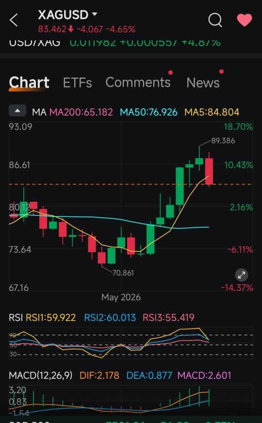The image size is (262, 423).
Task: Tap the back arrow icon
Action: point(14,20)
